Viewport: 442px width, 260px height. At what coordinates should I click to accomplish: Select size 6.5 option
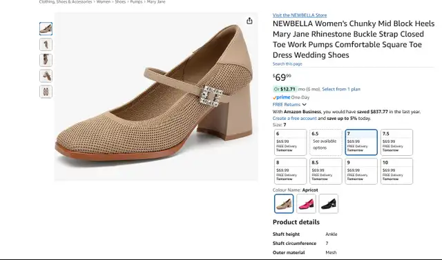click(326, 142)
